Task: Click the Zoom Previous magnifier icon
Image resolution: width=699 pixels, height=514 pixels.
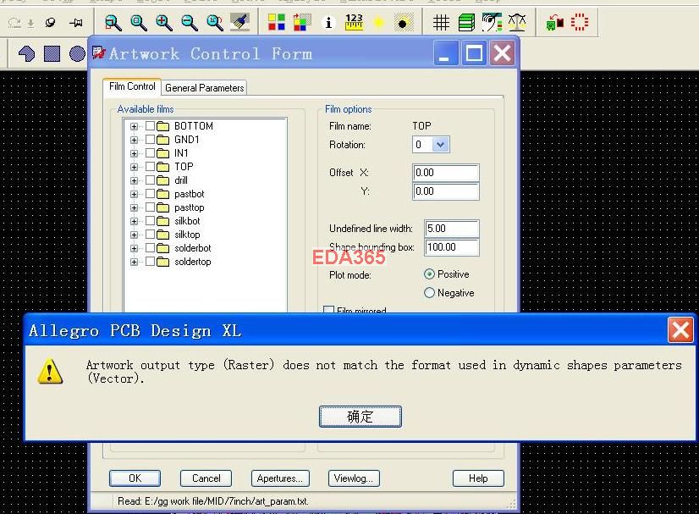Action: (214, 22)
